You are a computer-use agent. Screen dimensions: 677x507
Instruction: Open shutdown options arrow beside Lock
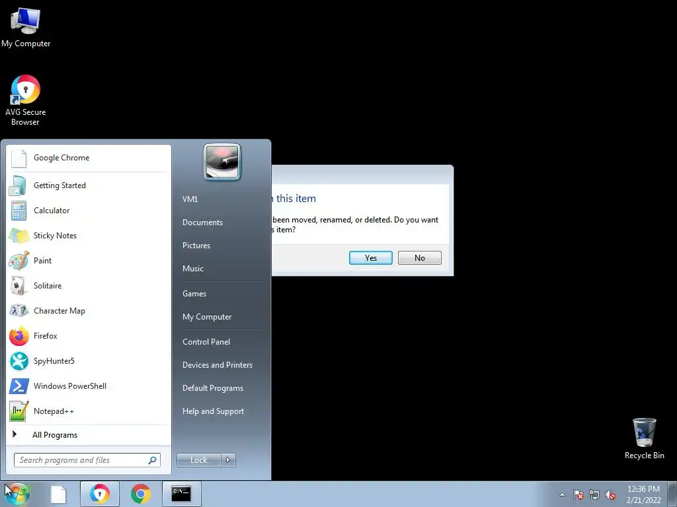pos(228,460)
